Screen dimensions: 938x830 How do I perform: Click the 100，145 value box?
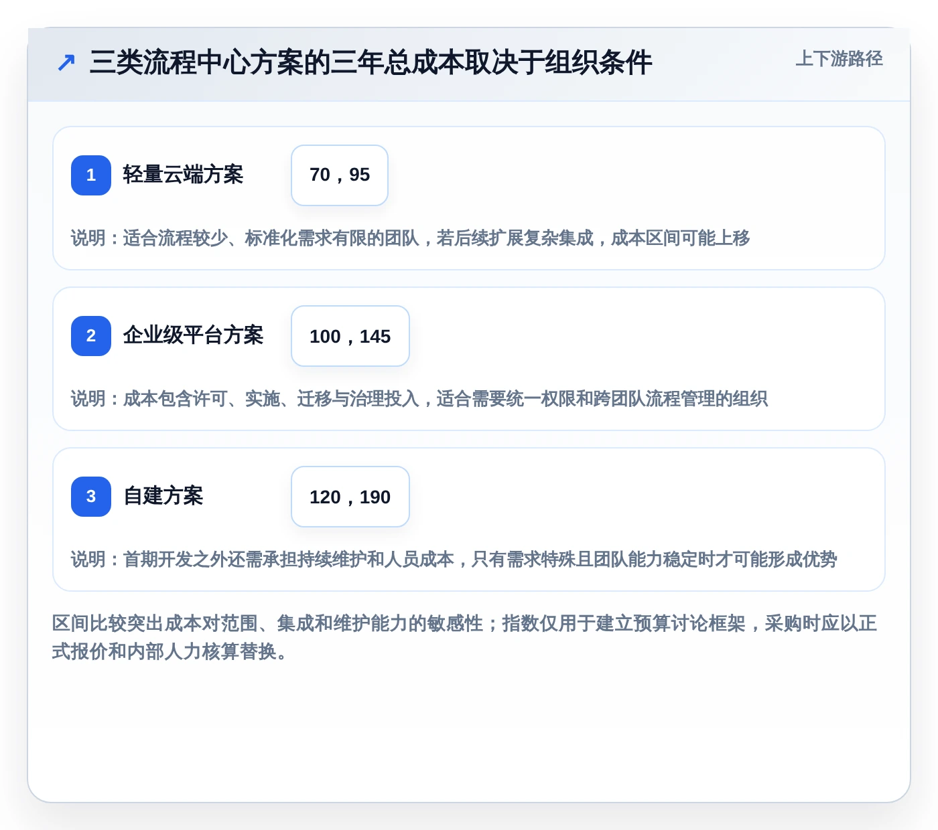click(350, 336)
